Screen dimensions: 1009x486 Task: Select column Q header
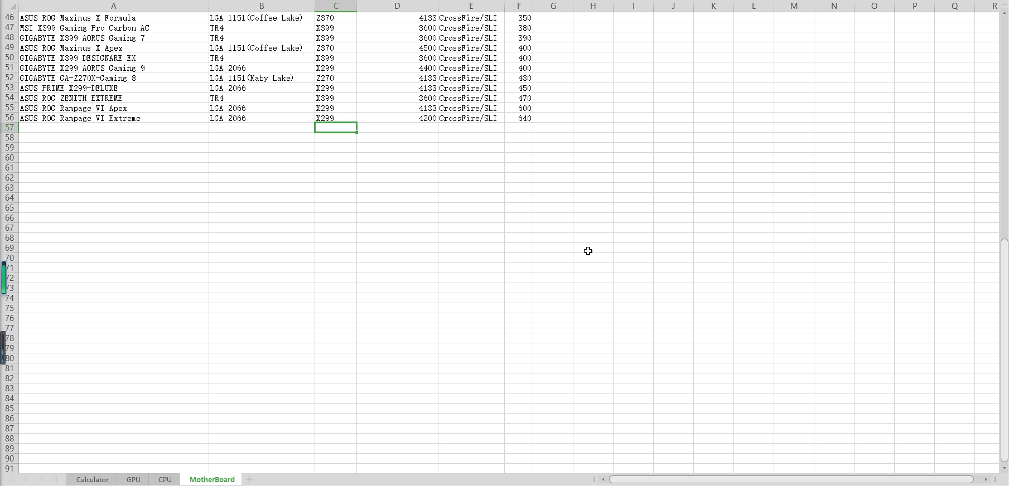point(954,6)
